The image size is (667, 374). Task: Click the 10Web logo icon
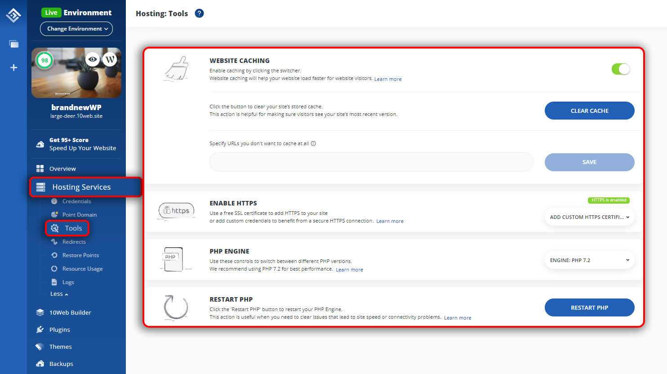pos(13,16)
